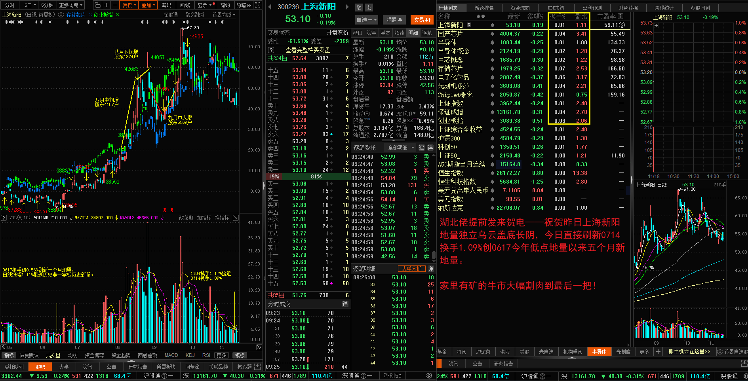Open crosshair icon on intraday chart
The height and width of the screenshot is (381, 748).
point(656,26)
